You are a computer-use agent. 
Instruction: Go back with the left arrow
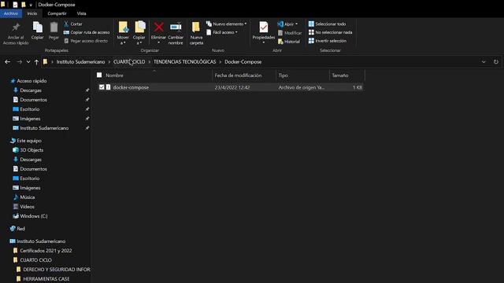[x=7, y=62]
